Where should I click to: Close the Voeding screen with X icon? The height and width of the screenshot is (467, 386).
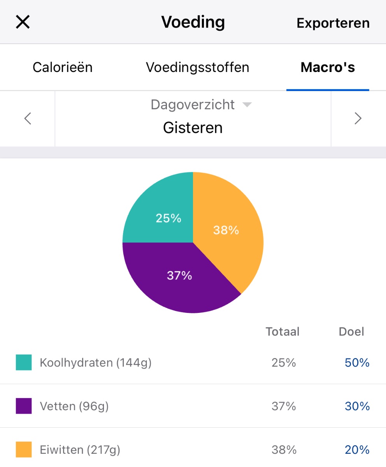(23, 22)
